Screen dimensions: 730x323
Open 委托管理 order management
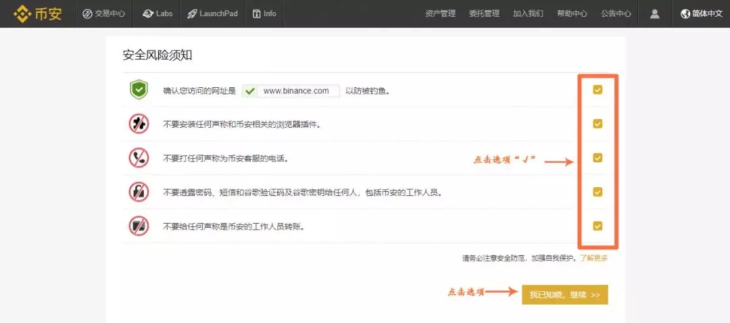[x=484, y=14]
